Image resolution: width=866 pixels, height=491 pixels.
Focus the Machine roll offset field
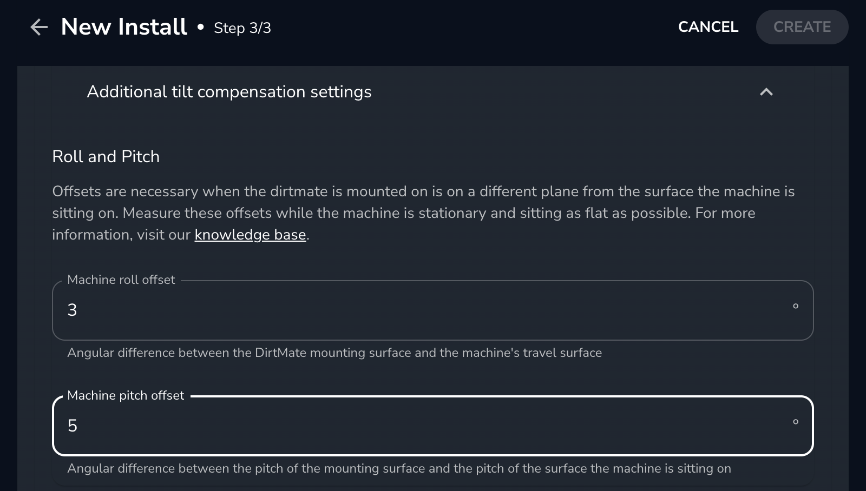[422, 310]
